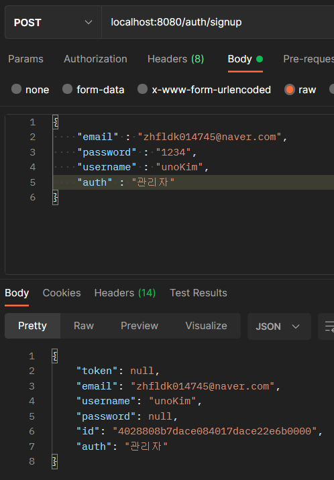334x480 pixels.
Task: Open the JSON format dropdown
Action: coord(279,326)
